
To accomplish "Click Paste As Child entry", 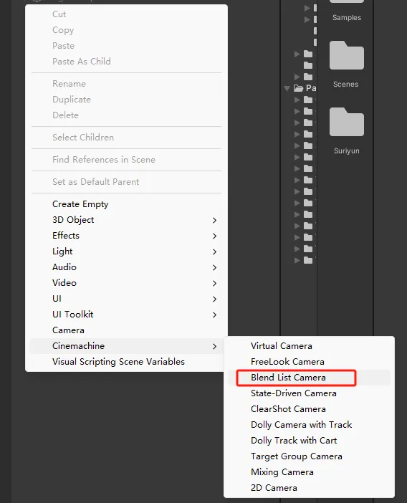I will point(126,62).
